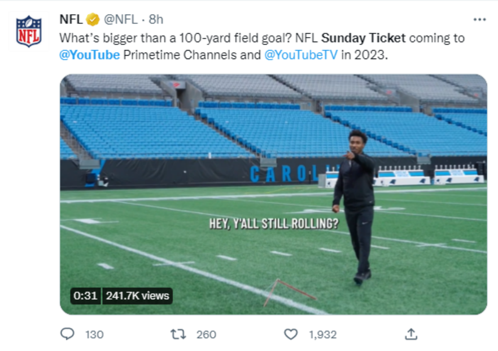Click the 241.7K views label
This screenshot has width=498, height=351.
pyautogui.click(x=138, y=296)
